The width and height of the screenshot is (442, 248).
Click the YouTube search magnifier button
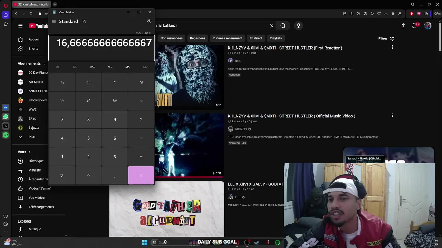point(283,26)
